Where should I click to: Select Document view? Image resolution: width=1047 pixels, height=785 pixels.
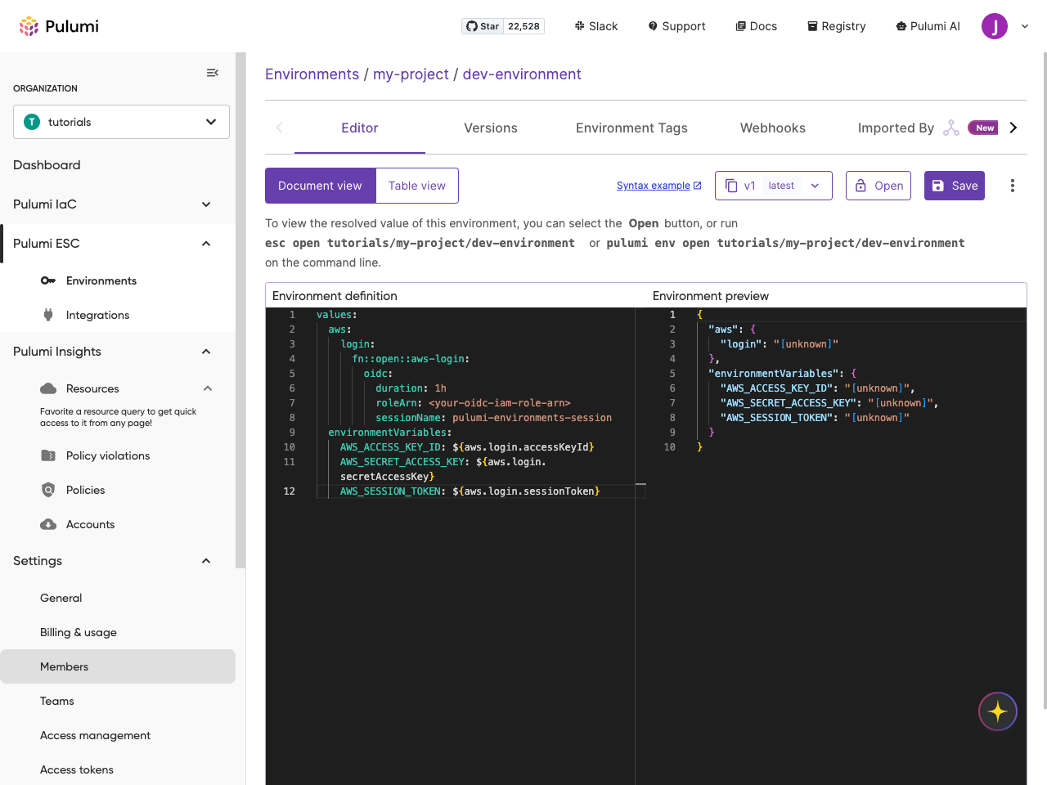click(320, 186)
